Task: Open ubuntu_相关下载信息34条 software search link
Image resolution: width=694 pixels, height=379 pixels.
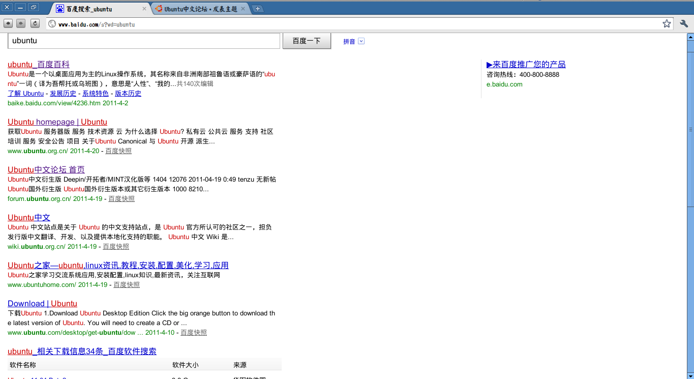Action: coord(82,352)
